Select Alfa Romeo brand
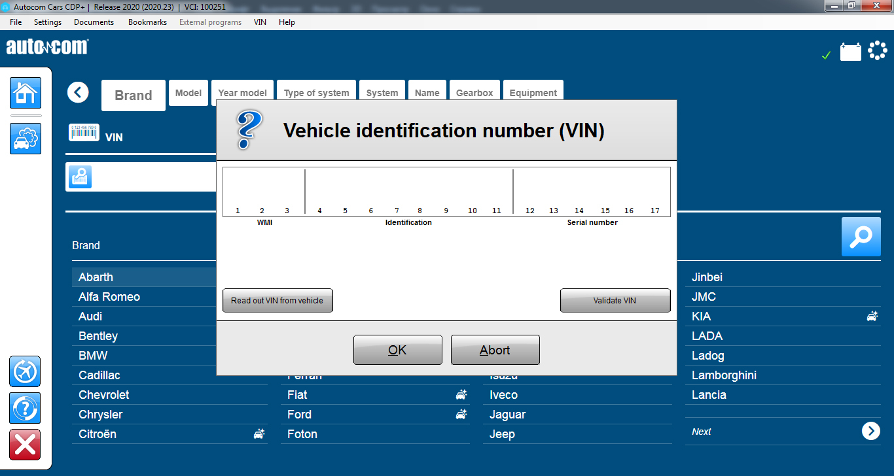Image resolution: width=894 pixels, height=476 pixels. point(144,297)
